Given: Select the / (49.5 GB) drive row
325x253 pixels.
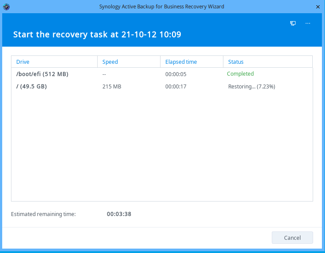Looking at the screenshot, I should (32, 87).
